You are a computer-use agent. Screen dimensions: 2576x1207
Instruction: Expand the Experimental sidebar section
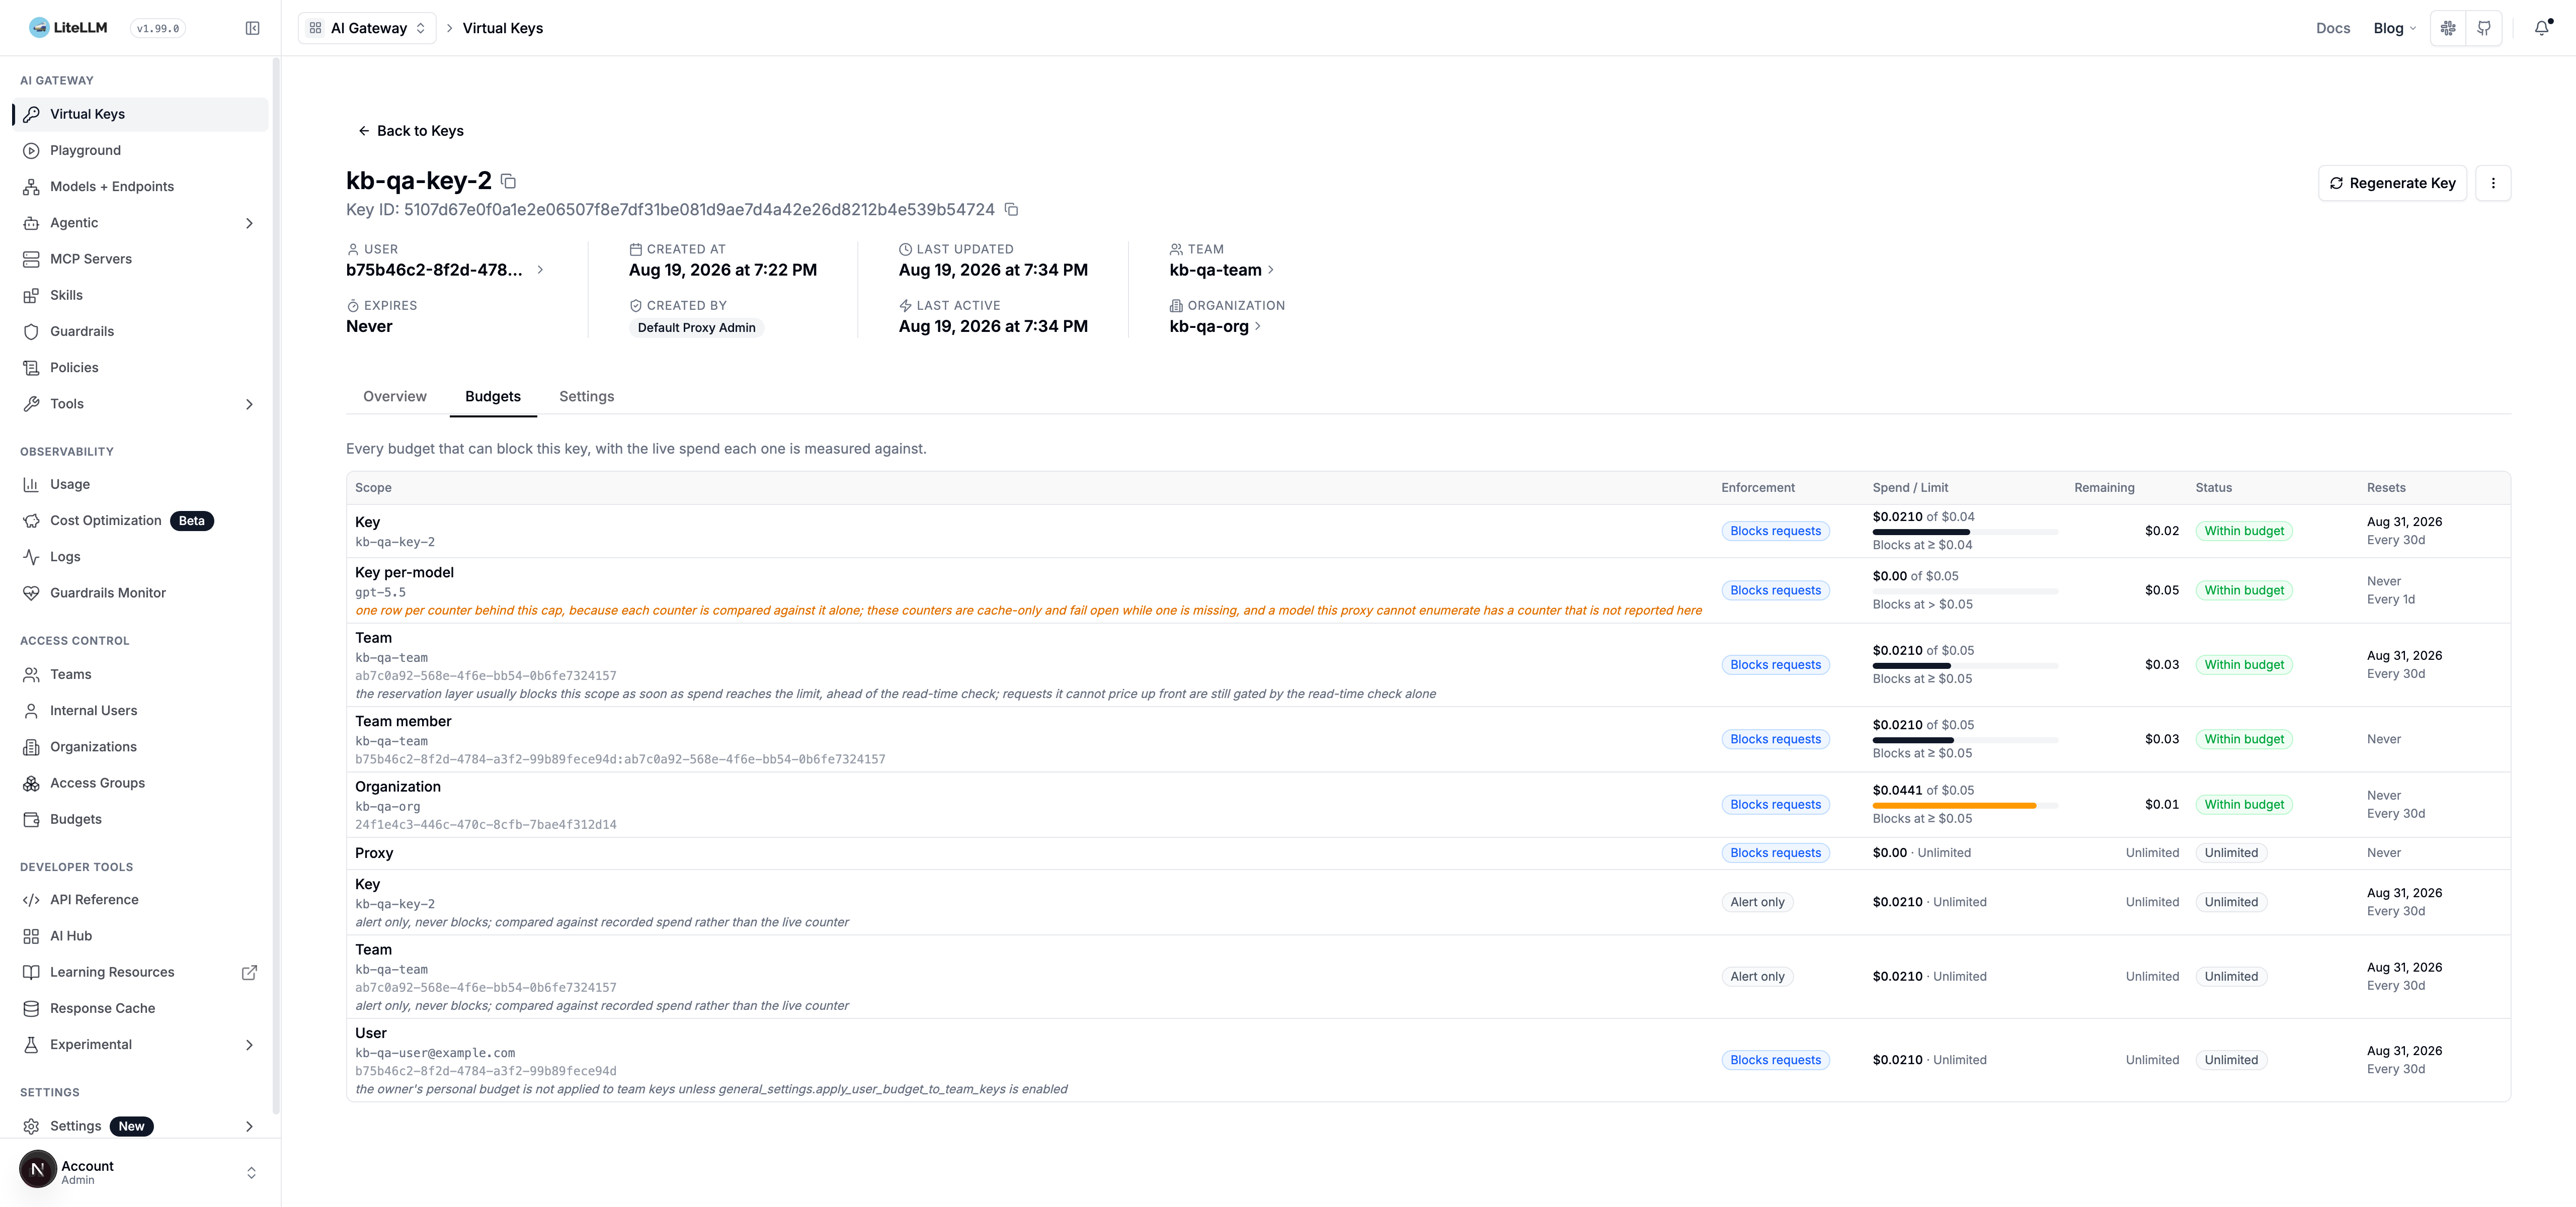(x=140, y=1045)
